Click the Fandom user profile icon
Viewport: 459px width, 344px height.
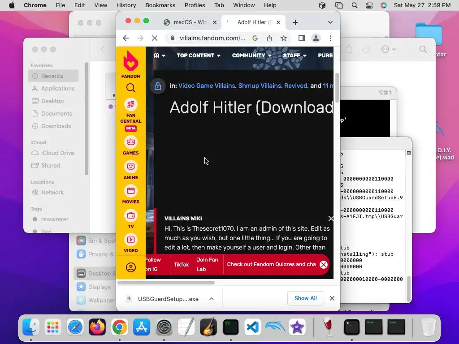click(x=130, y=267)
